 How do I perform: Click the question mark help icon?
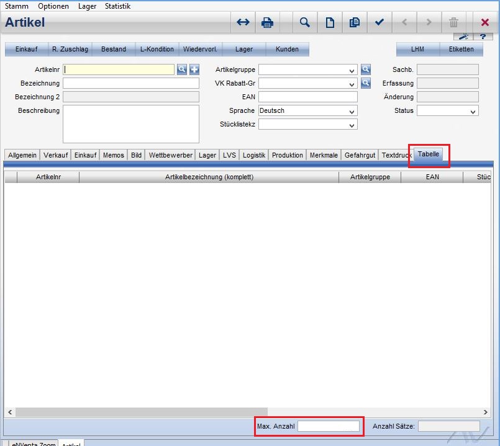(482, 37)
